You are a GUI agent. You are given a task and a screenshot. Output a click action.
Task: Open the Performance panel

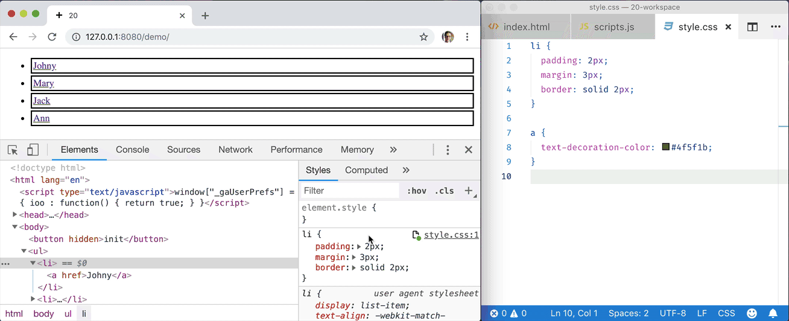coord(296,150)
